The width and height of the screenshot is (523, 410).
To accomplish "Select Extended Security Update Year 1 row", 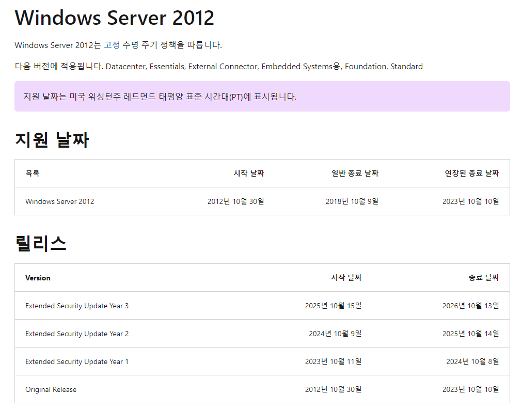I will (262, 361).
